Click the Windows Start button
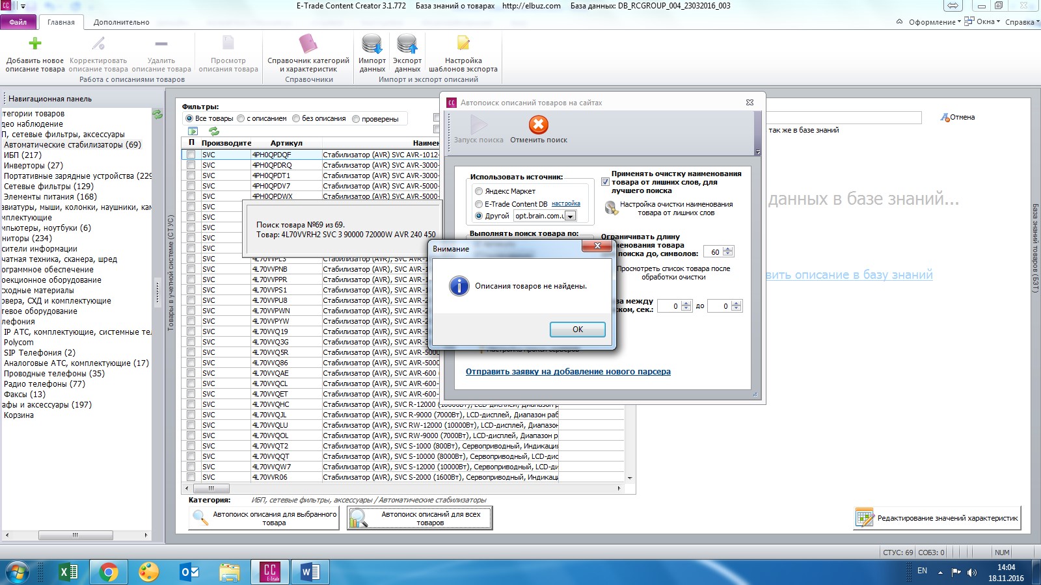Image resolution: width=1041 pixels, height=585 pixels. [x=18, y=572]
